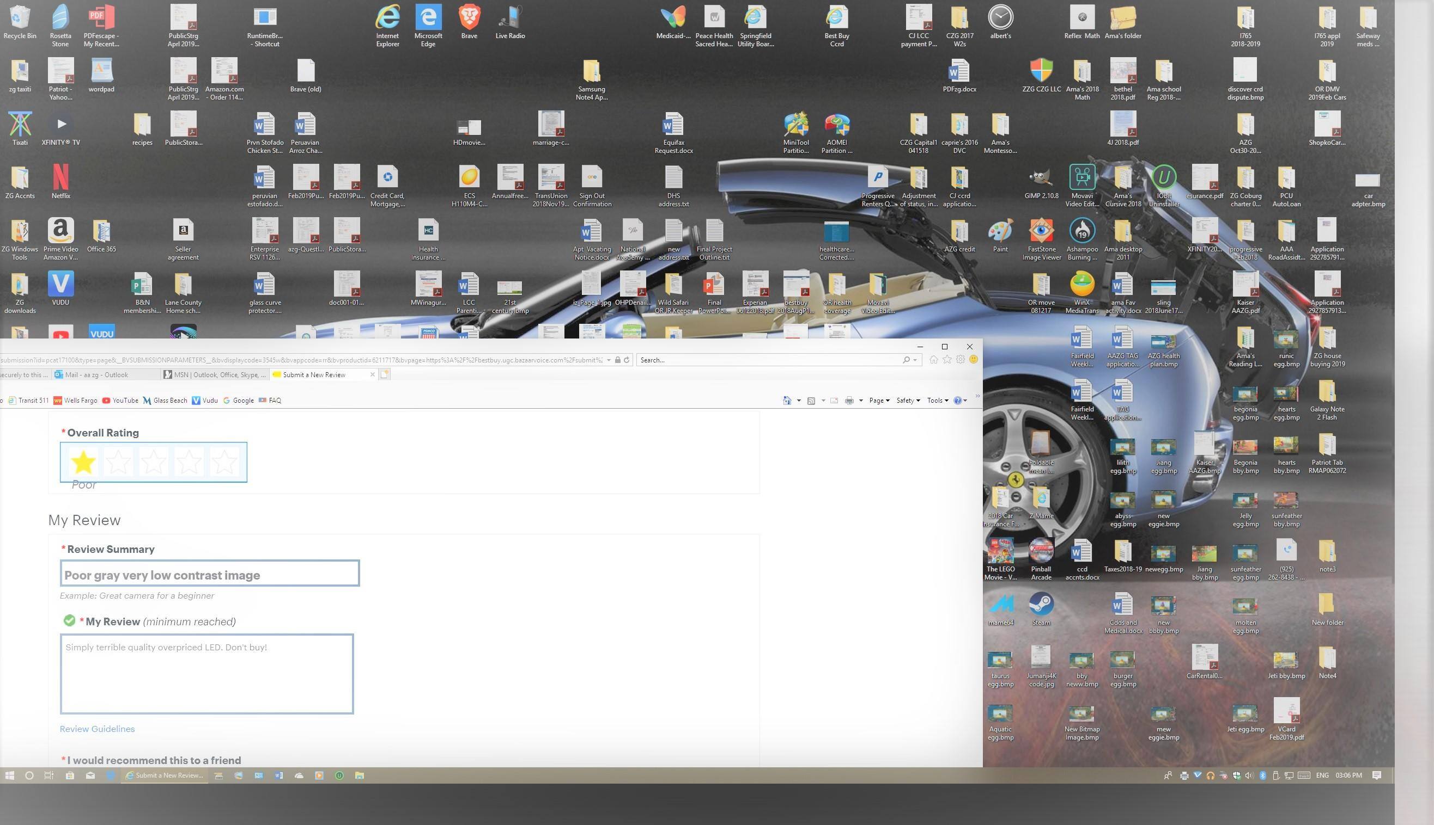1434x825 pixels.
Task: Select the second star in Overall Rating
Action: point(119,463)
